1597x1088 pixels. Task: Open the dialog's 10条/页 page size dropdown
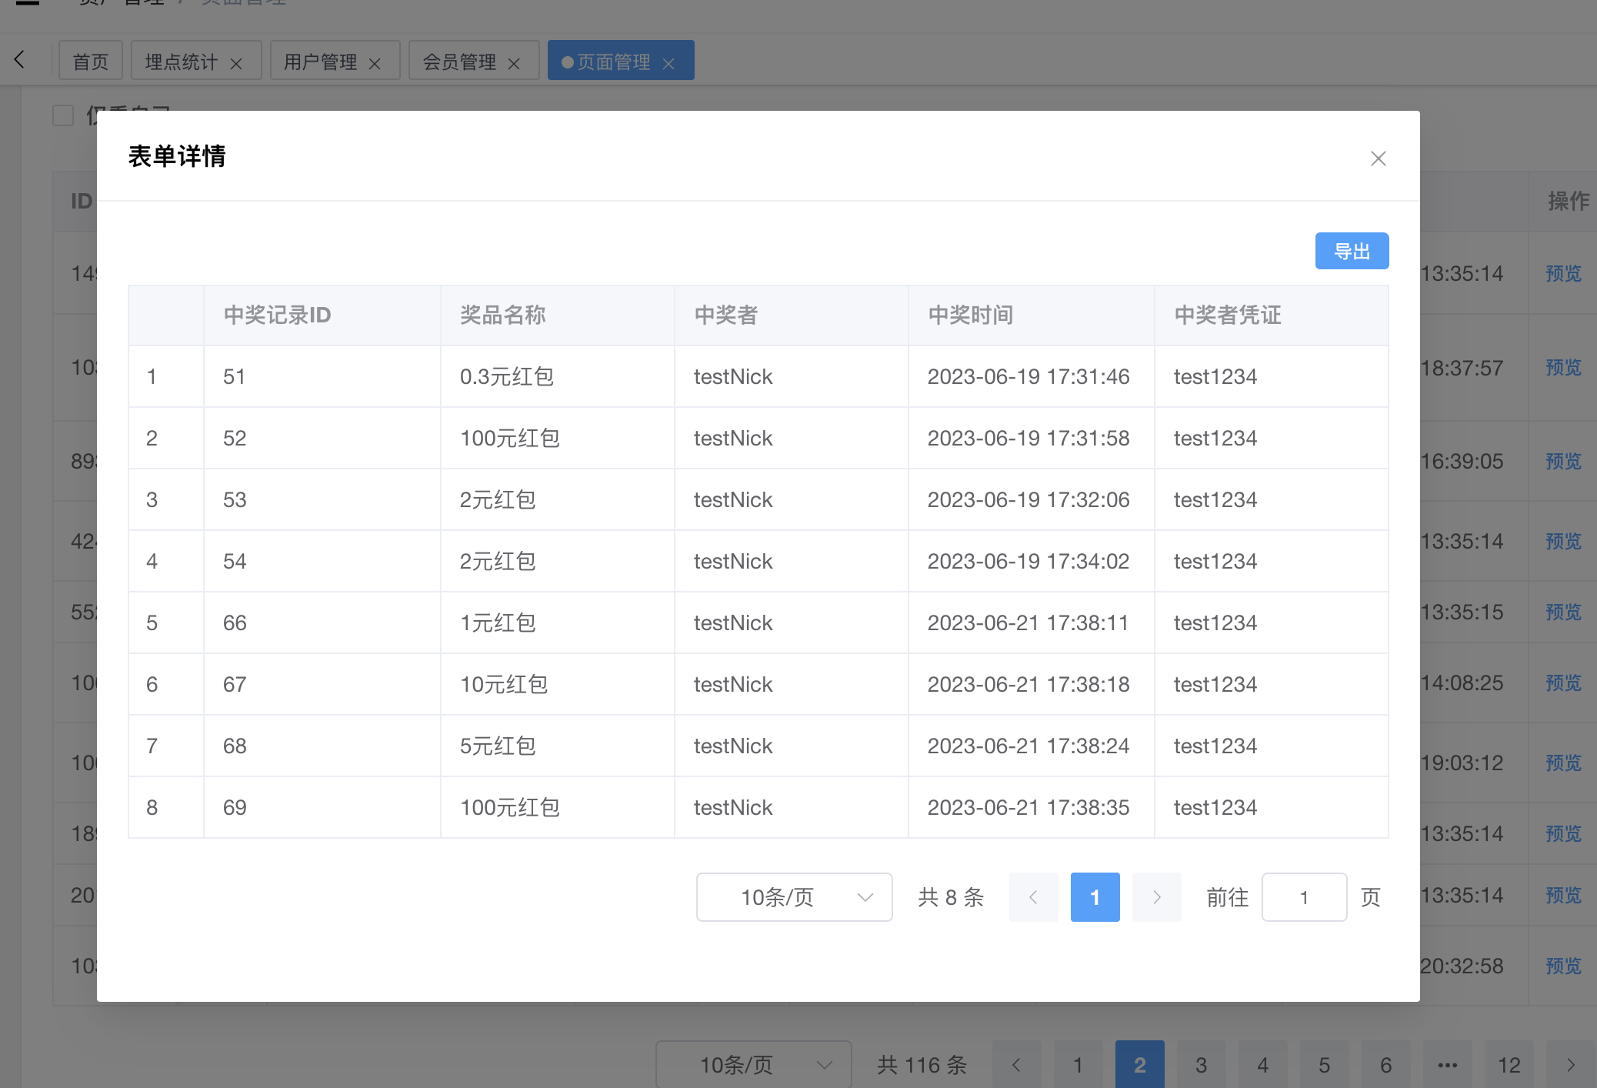point(794,897)
